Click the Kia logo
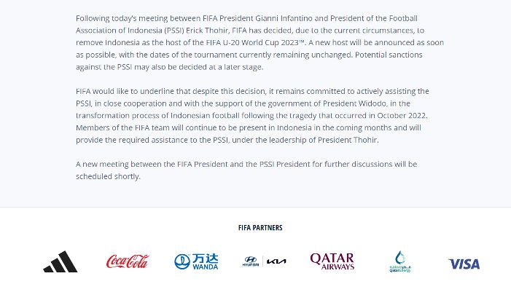This screenshot has width=511, height=284. [276, 261]
